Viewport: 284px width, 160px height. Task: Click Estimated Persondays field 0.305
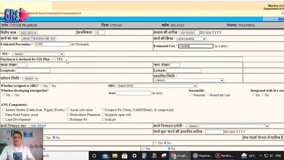[52, 44]
